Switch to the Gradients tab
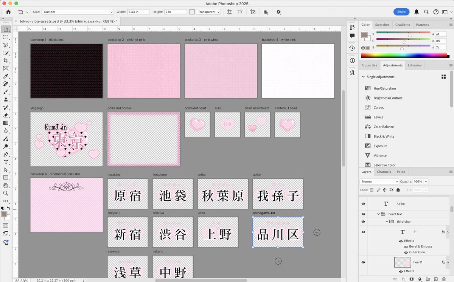454x282 pixels. click(403, 25)
